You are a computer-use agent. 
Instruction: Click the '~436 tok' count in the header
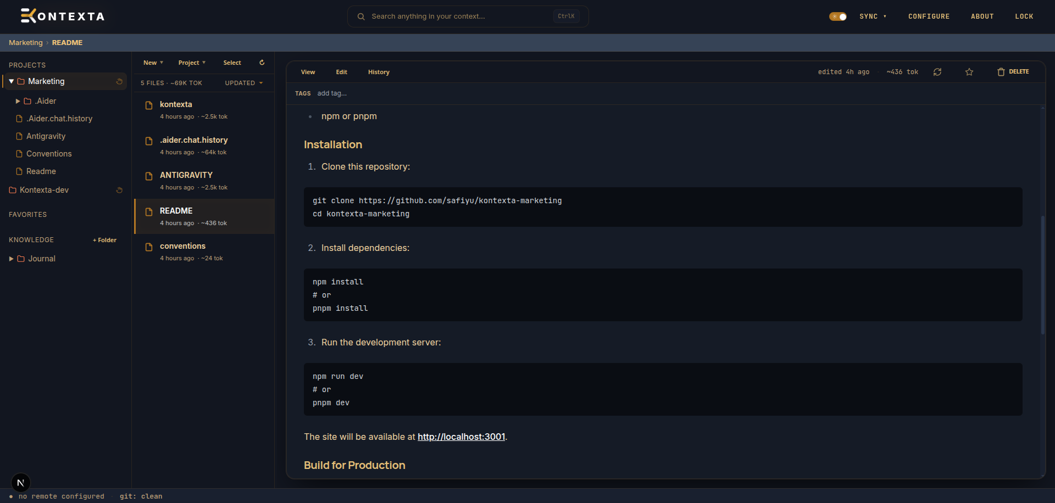tap(902, 72)
